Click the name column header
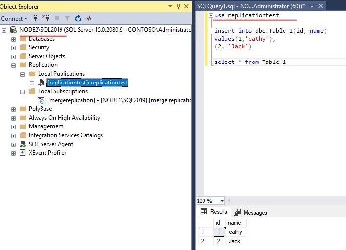The height and width of the screenshot is (250, 346). [236, 223]
